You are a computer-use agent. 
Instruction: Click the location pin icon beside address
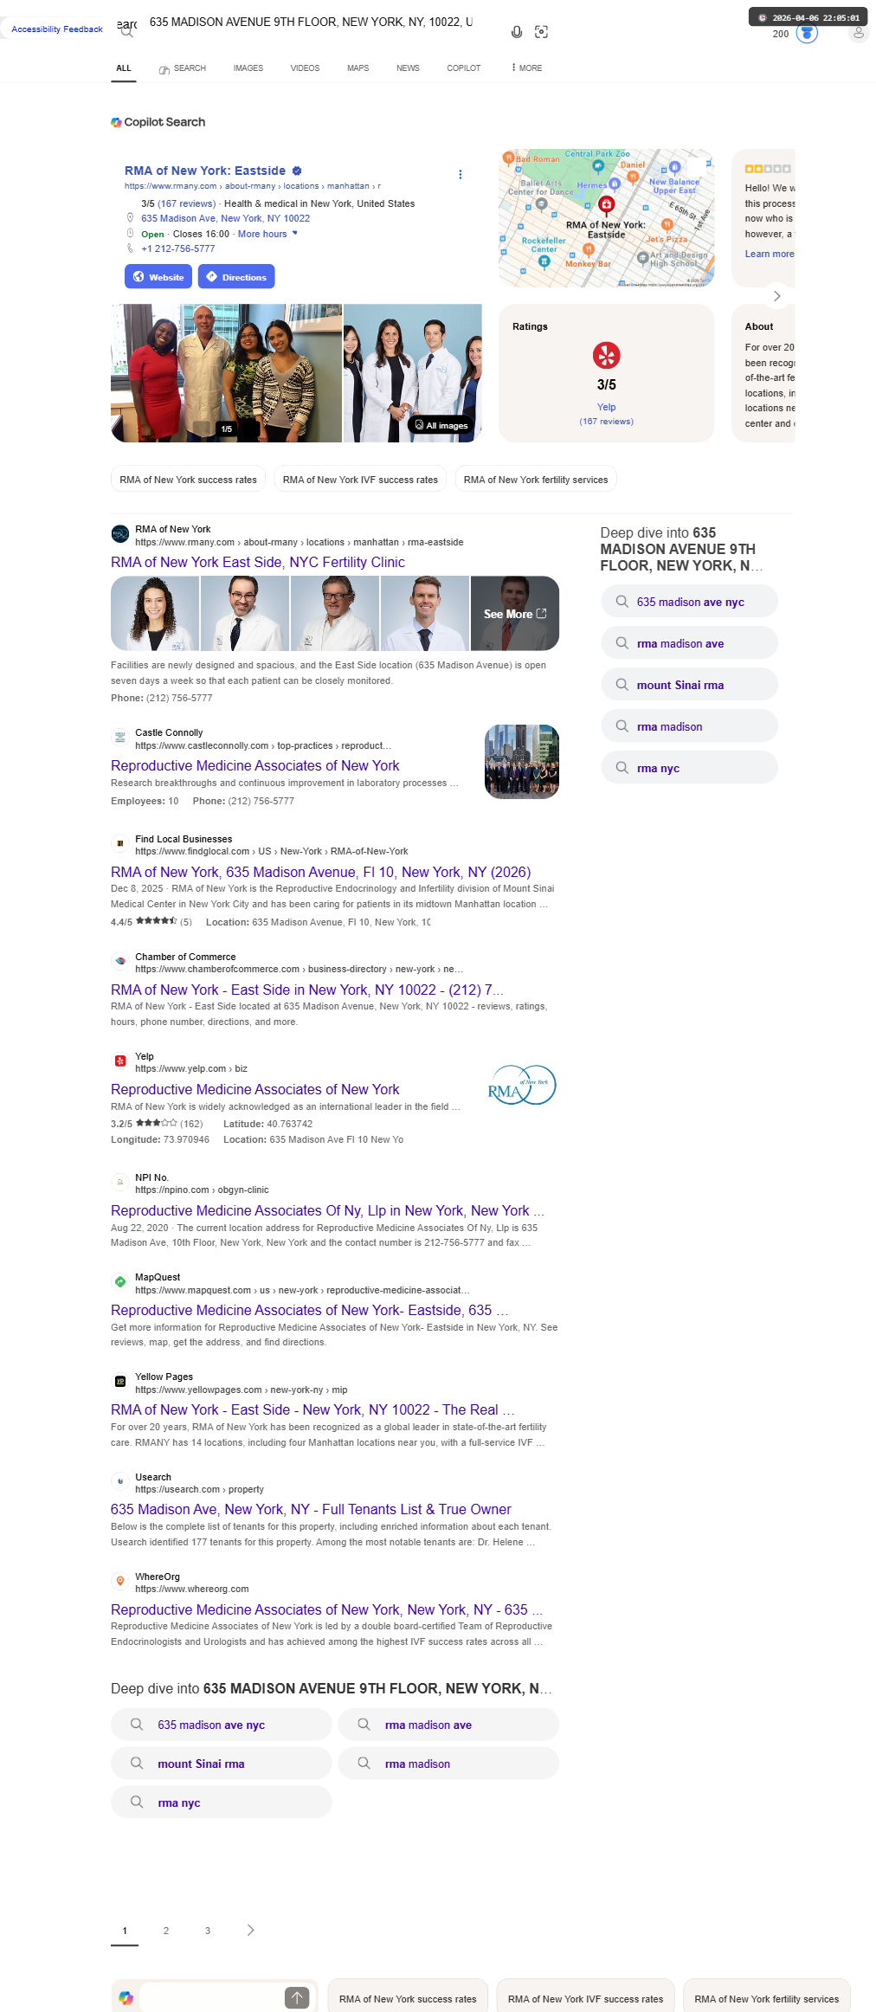click(131, 218)
